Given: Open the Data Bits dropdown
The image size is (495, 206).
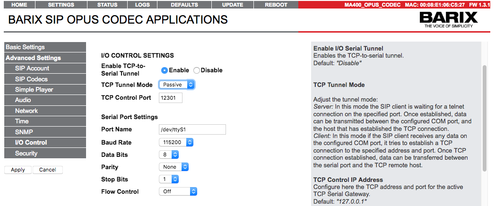Looking at the screenshot, I should click(168, 154).
